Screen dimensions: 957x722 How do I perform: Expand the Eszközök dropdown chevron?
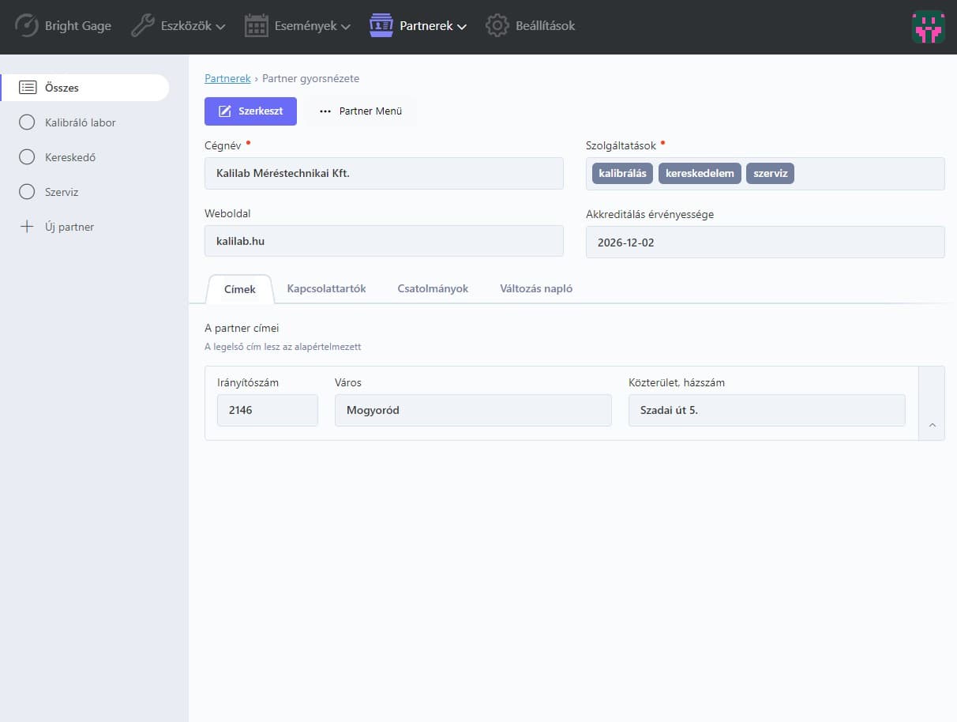220,27
